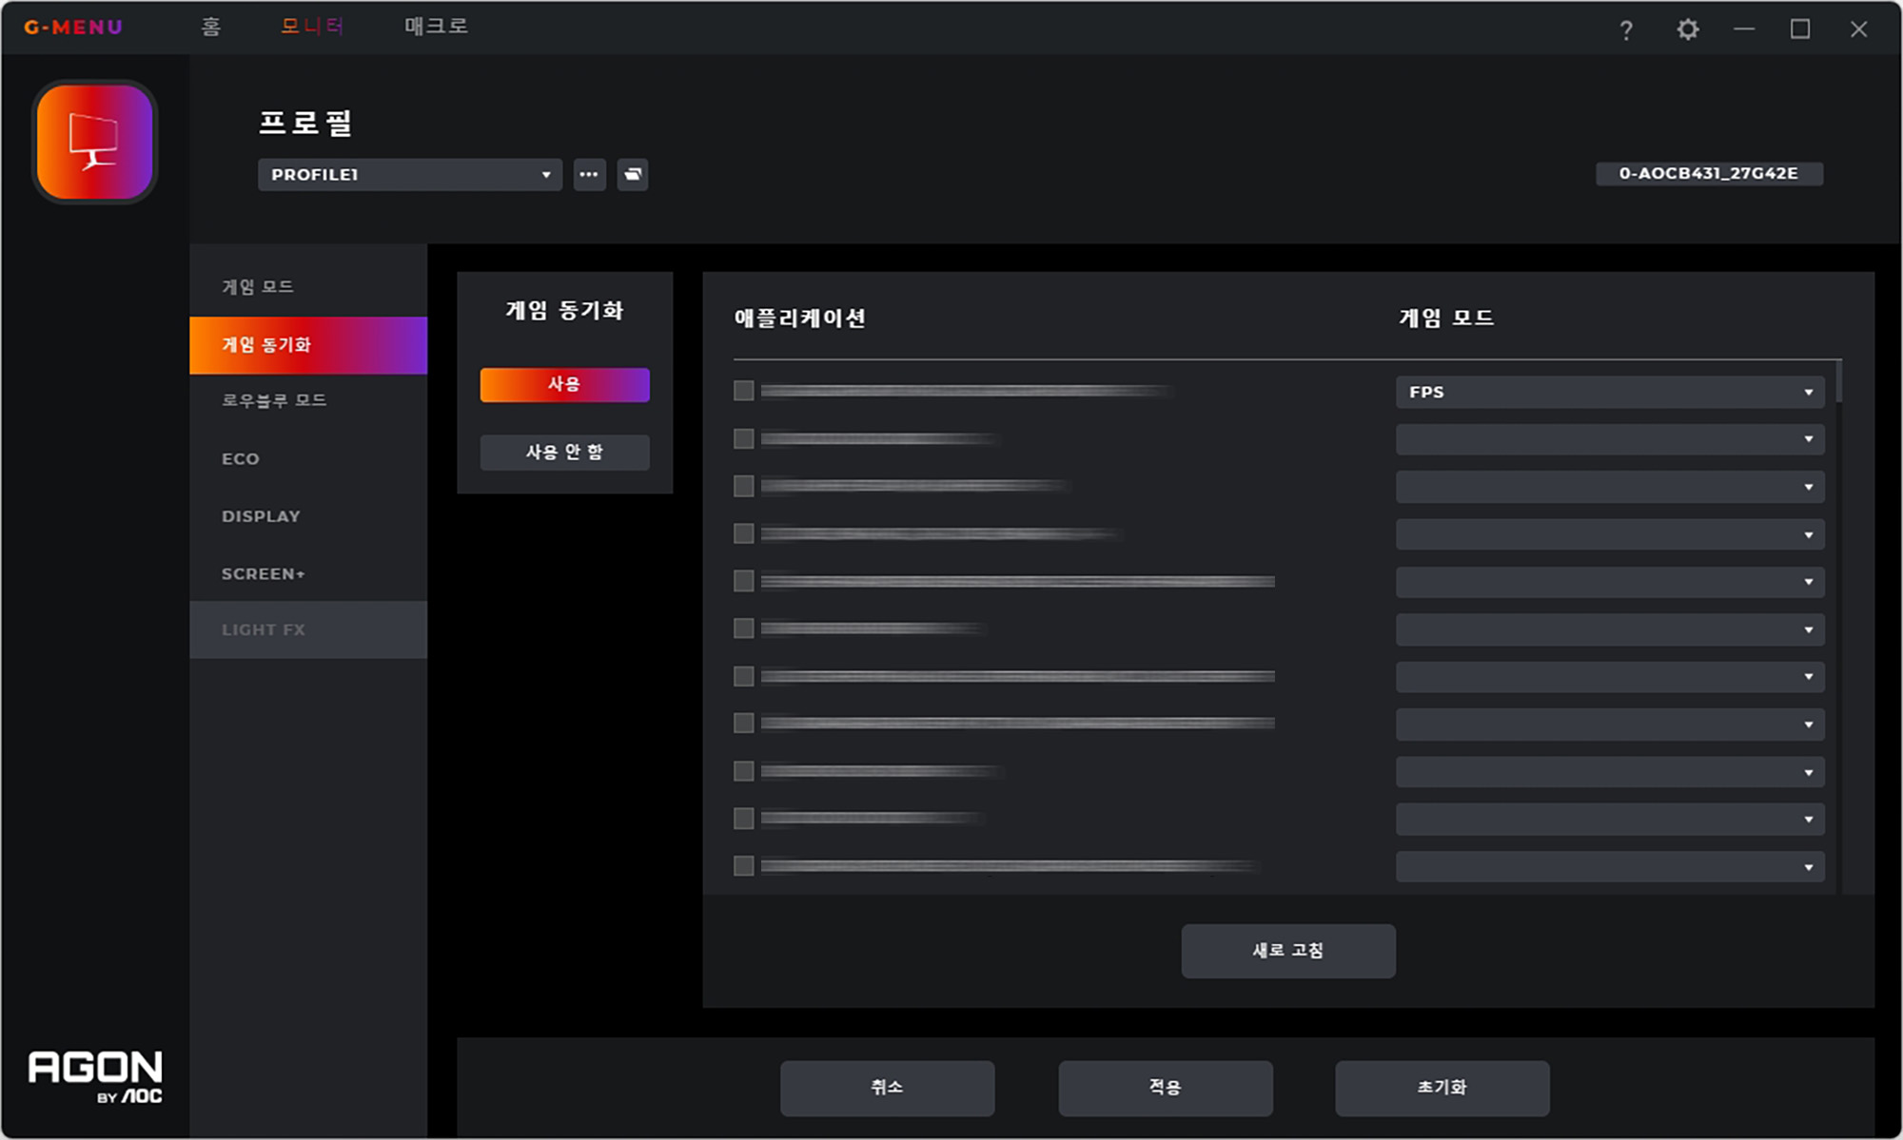Click the profile folder icon button
The height and width of the screenshot is (1140, 1903).
click(633, 175)
